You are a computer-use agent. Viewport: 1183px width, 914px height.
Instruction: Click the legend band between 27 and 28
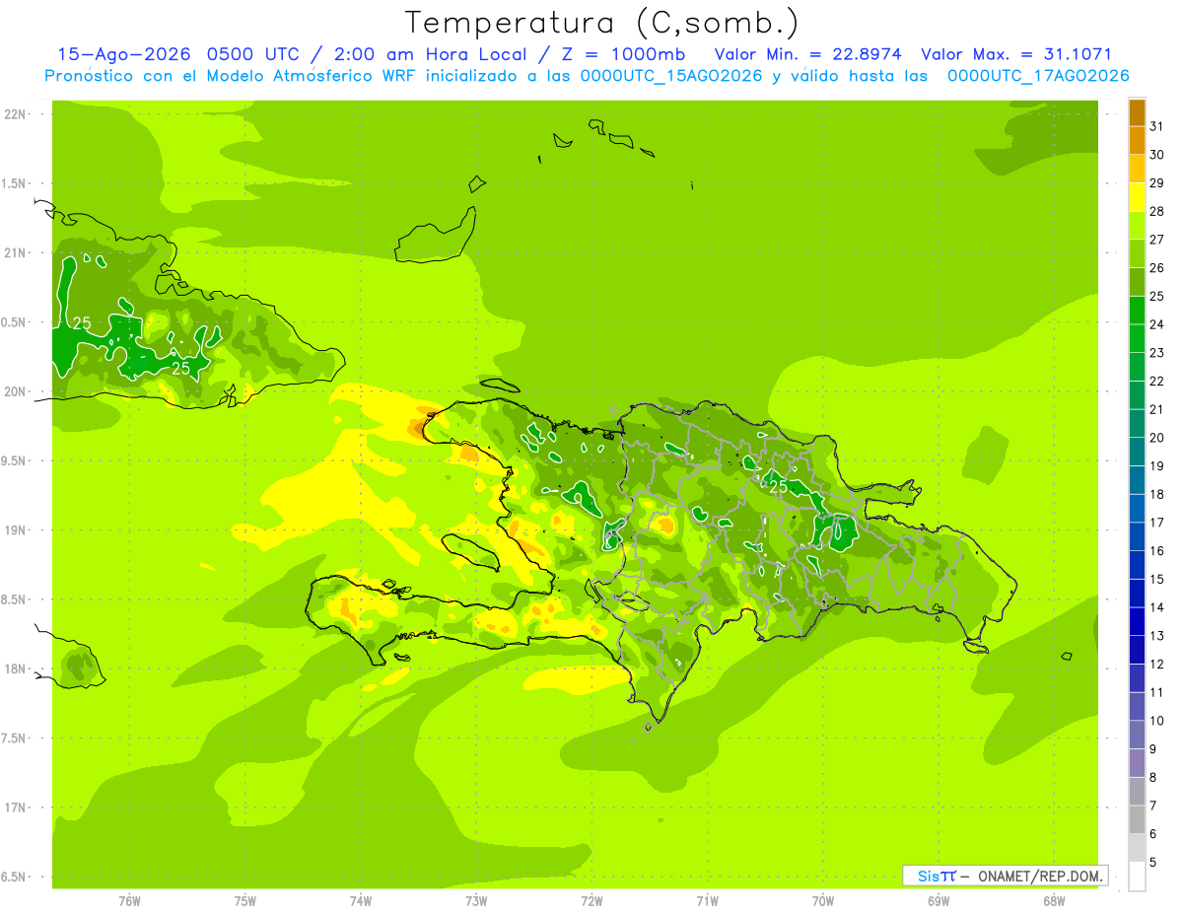(1137, 226)
